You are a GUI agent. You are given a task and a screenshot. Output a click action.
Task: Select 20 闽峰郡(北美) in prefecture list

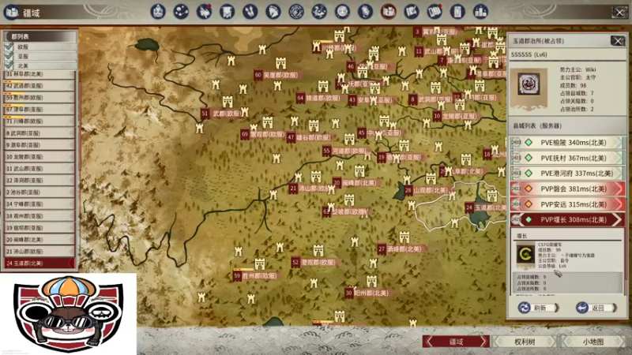[39, 240]
